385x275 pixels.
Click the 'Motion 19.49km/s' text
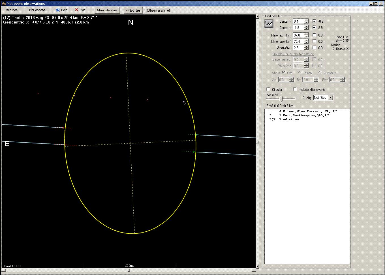coord(340,47)
